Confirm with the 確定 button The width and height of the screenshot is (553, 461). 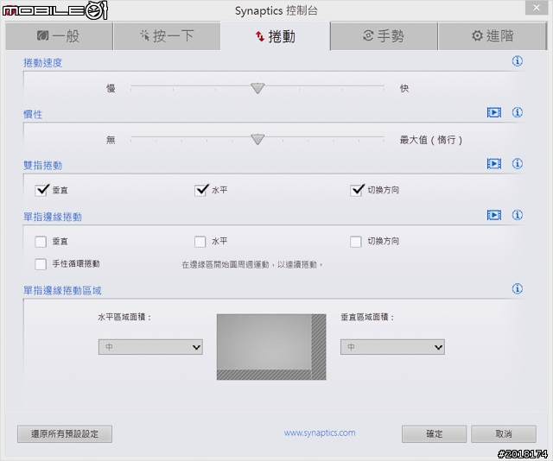(434, 434)
